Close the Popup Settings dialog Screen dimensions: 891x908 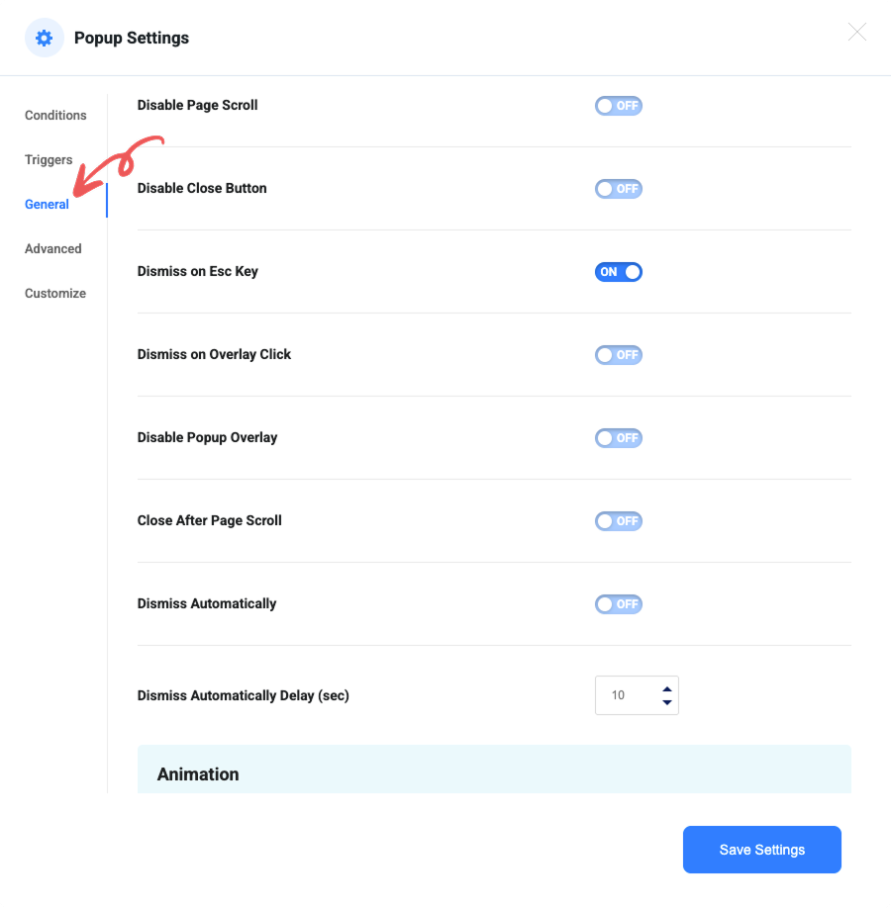click(856, 32)
